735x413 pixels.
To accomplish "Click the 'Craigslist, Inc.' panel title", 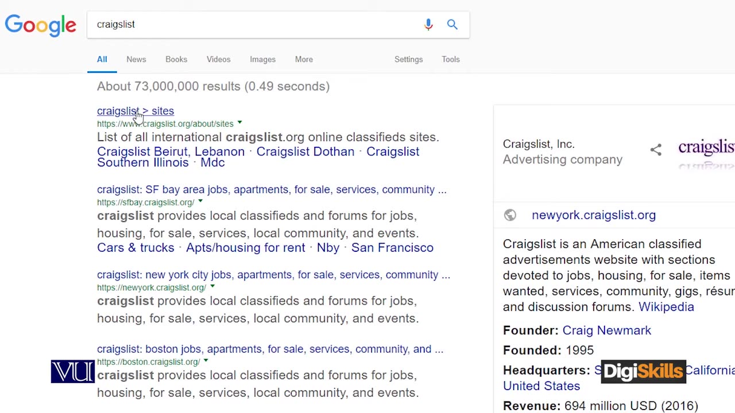I will point(539,144).
